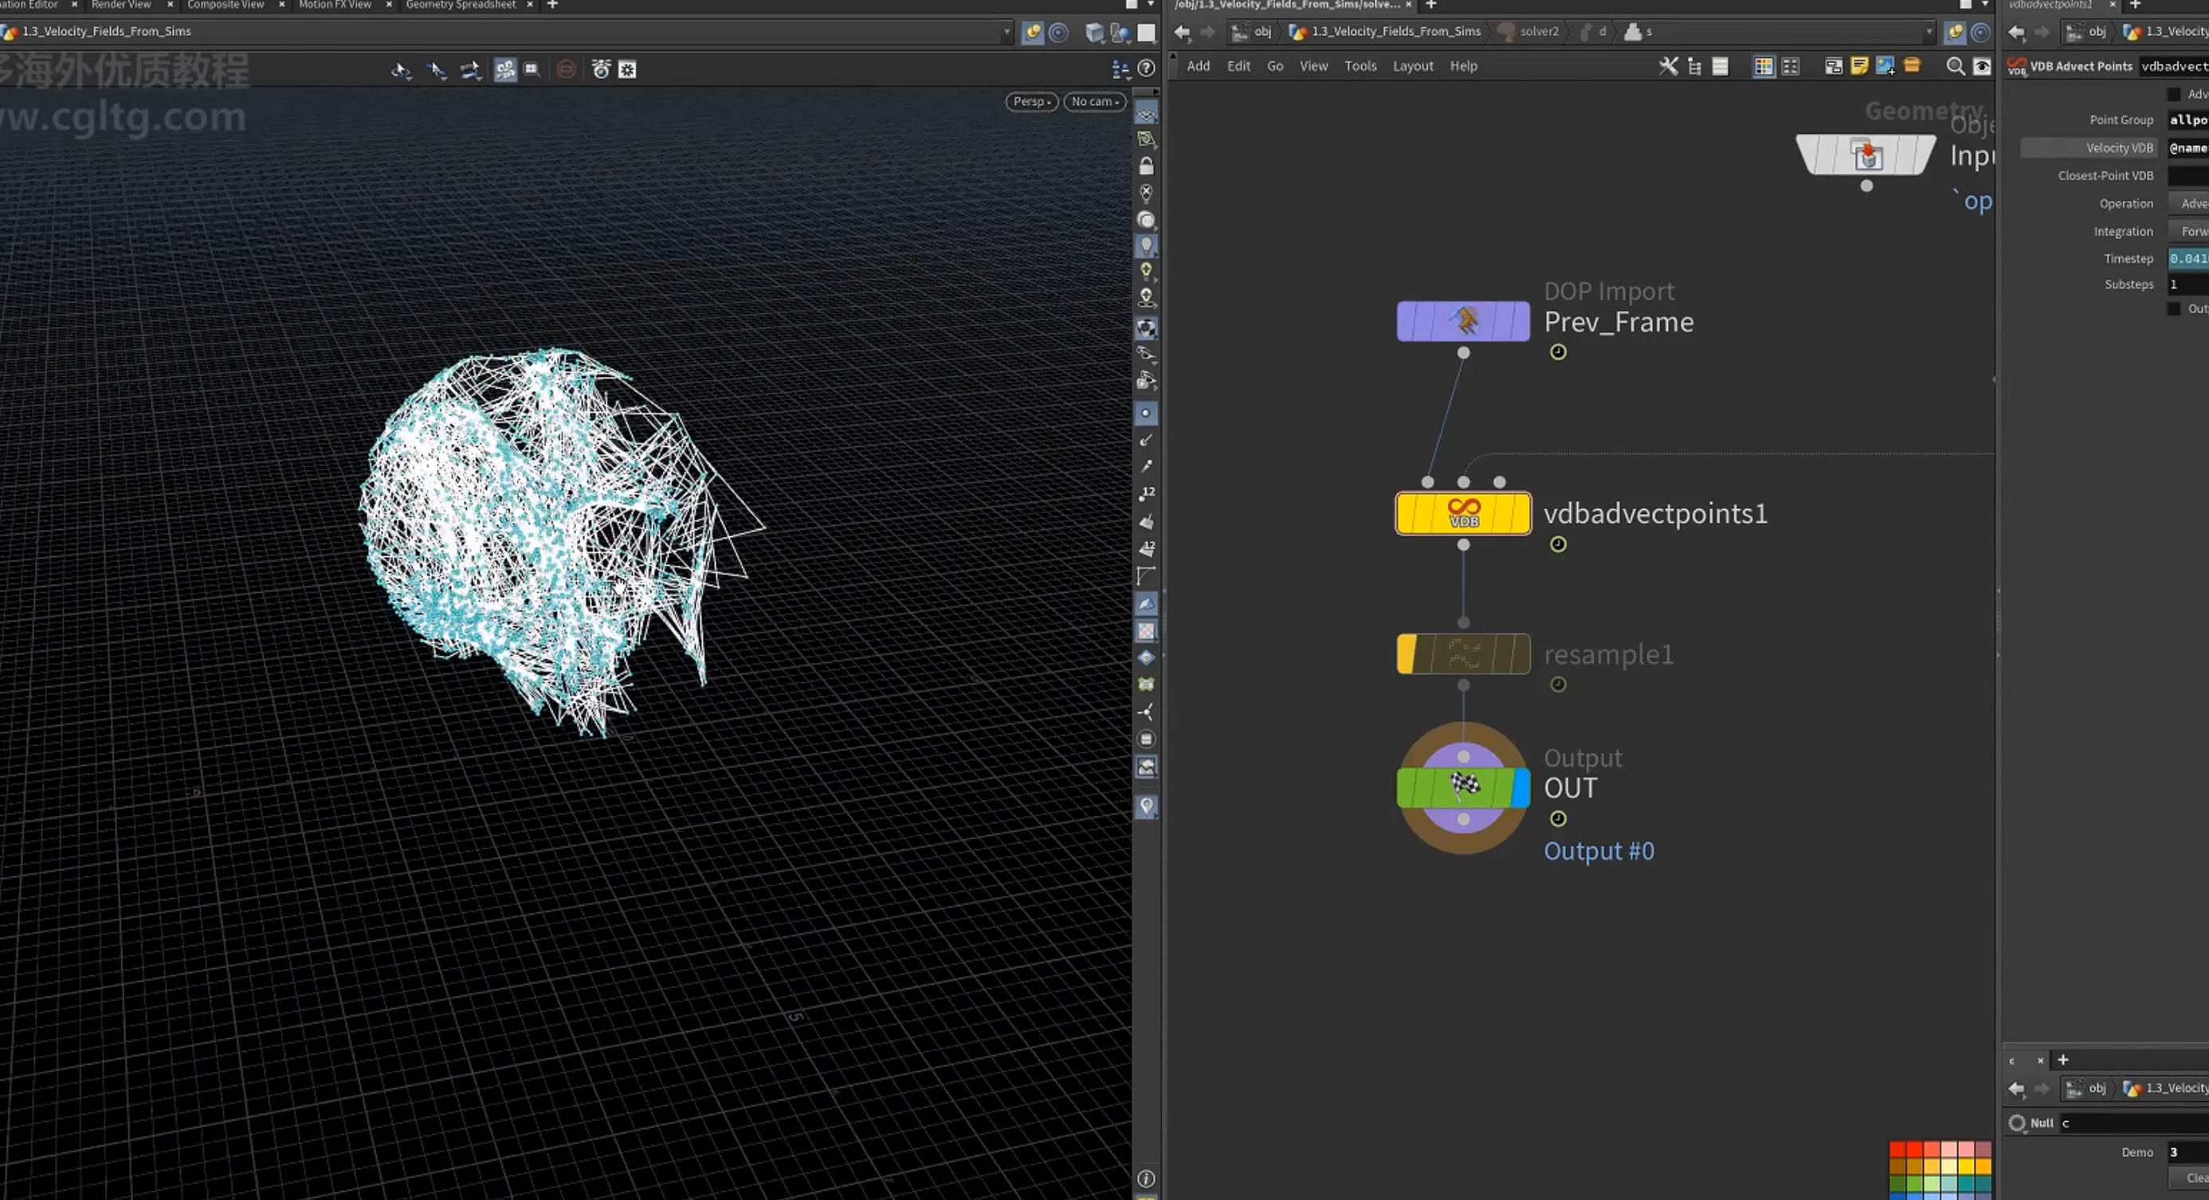
Task: Click the red disabled circle icon in viewport toolbar
Action: pos(566,69)
